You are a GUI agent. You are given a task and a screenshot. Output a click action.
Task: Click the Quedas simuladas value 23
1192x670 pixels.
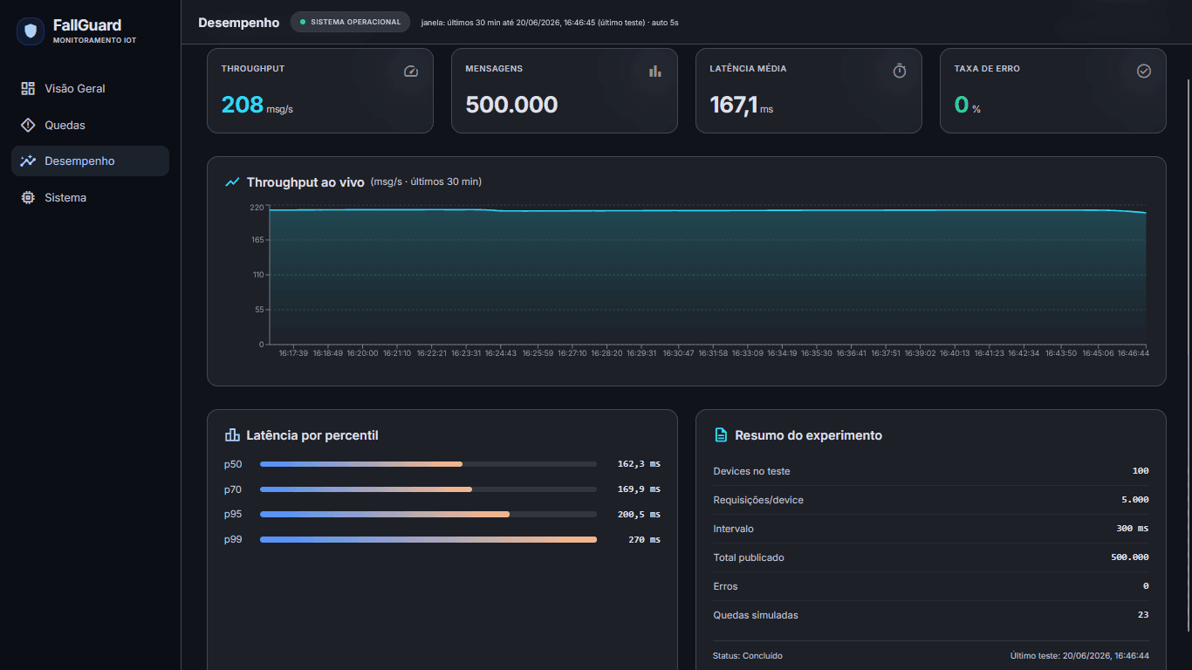point(1143,615)
